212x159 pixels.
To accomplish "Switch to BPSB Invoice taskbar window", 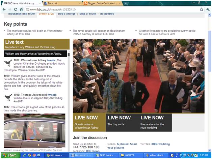I will pos(106,155).
